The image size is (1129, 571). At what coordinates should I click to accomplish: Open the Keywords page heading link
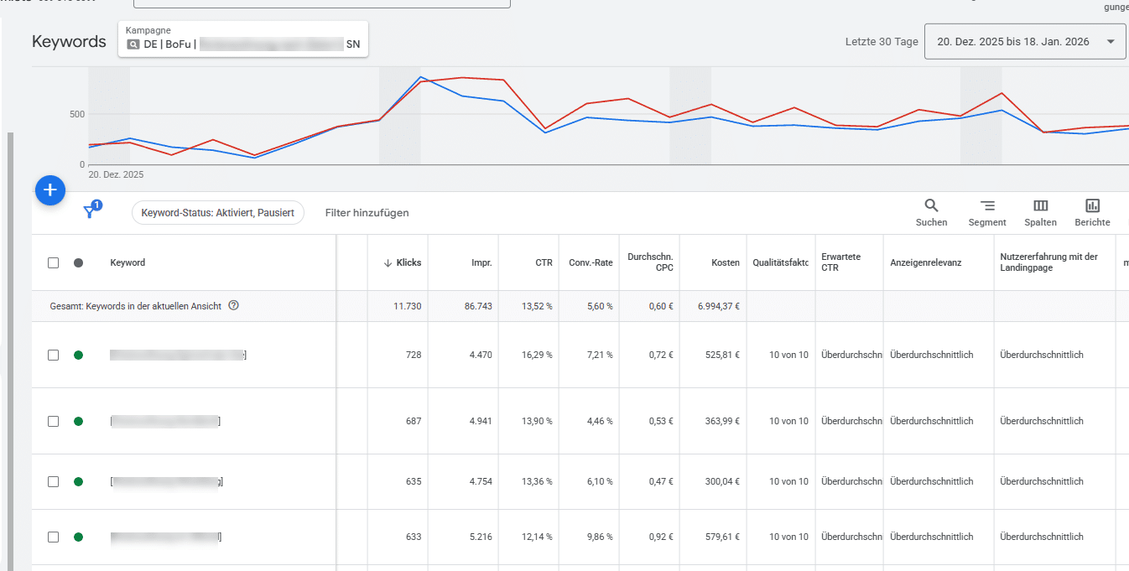click(69, 41)
